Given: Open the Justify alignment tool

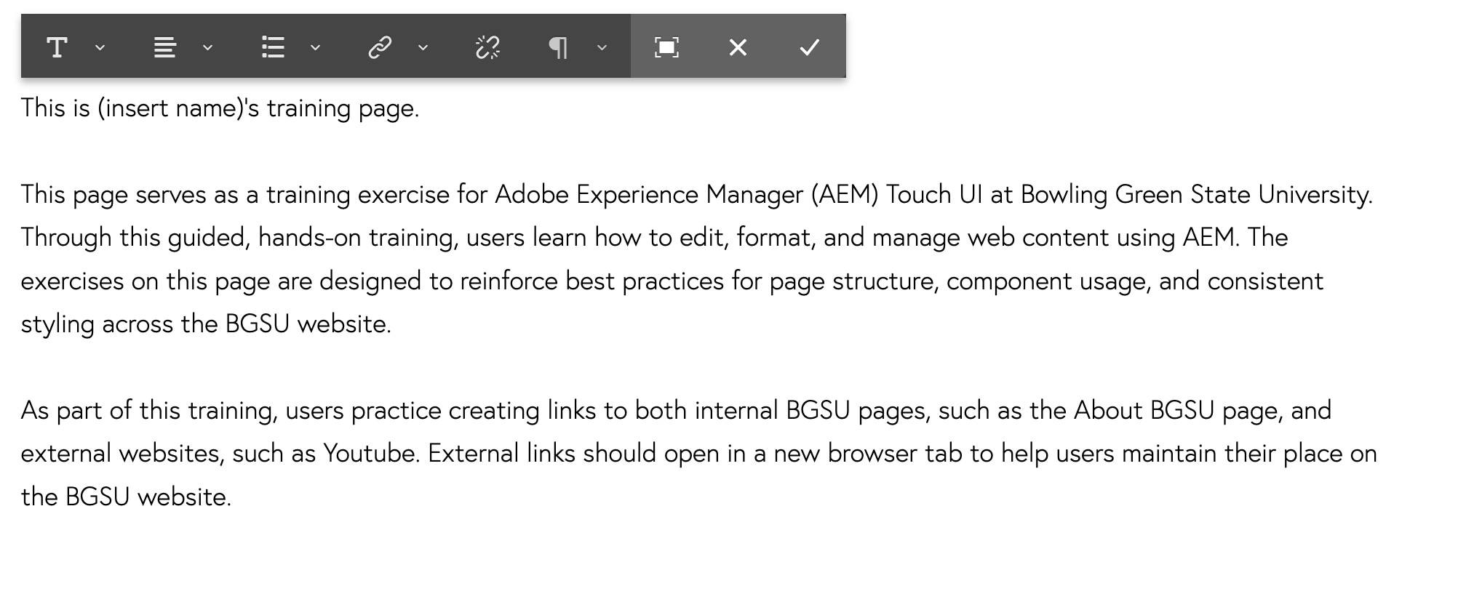Looking at the screenshot, I should point(165,48).
